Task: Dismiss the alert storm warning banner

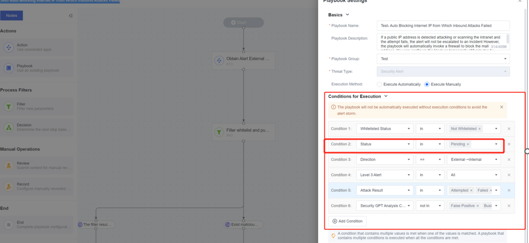Action: point(501,107)
